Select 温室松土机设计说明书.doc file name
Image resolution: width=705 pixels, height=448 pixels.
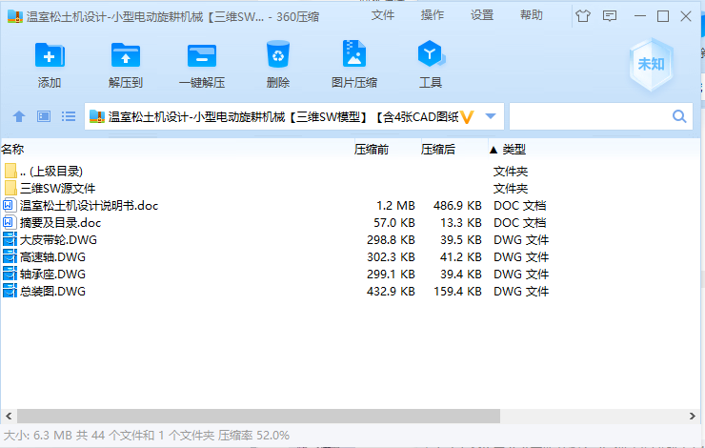click(89, 206)
